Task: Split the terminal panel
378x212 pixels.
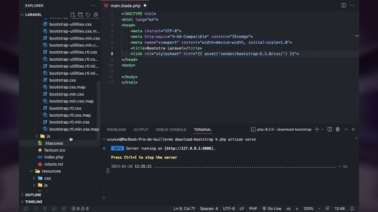Action: coord(330,130)
